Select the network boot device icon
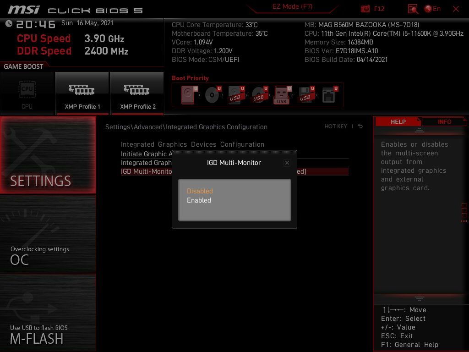 330,95
